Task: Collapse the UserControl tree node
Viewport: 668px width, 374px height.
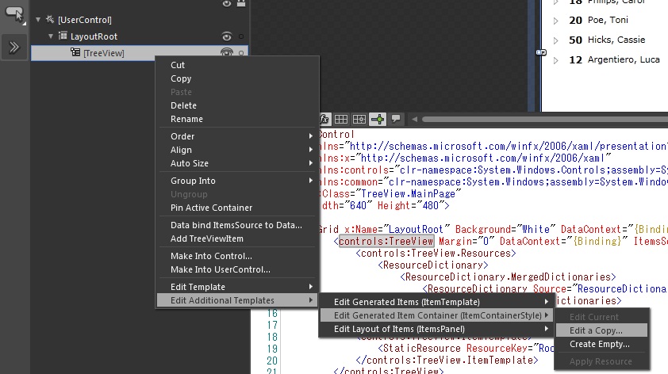Action: pyautogui.click(x=38, y=20)
